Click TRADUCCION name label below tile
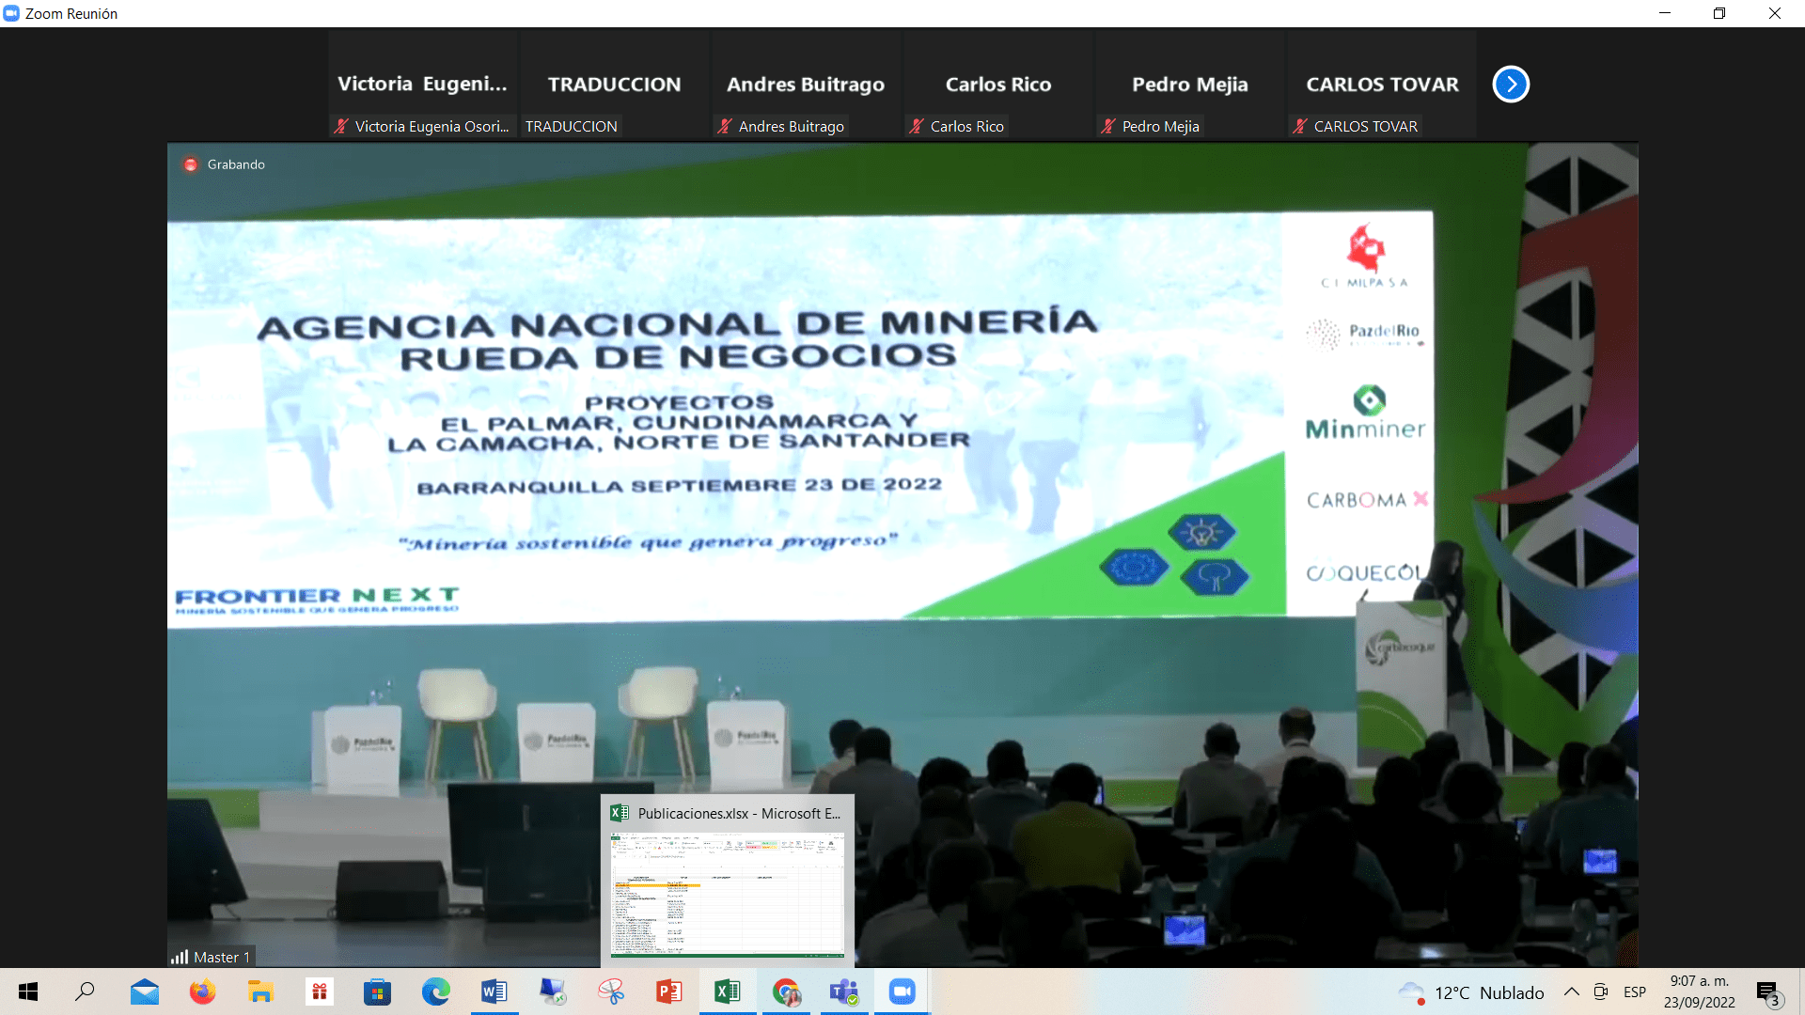This screenshot has height=1015, width=1805. coord(572,126)
